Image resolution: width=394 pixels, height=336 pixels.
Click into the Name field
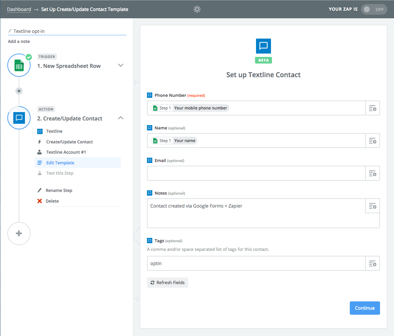[256, 141]
